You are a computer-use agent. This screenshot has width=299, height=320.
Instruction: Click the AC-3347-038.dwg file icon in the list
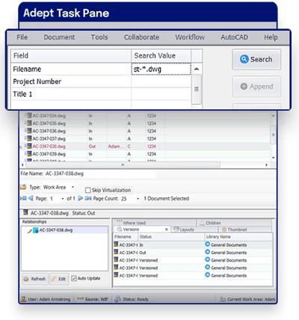[29, 146]
